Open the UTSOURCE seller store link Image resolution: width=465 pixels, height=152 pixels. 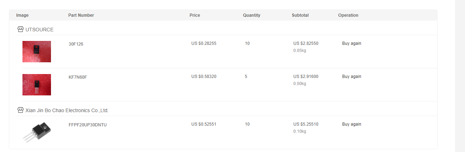(40, 30)
